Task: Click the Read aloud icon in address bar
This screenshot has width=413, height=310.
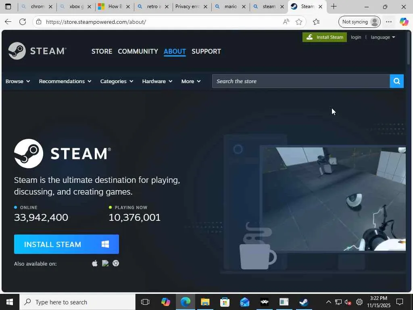Action: click(x=286, y=22)
